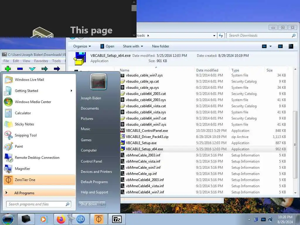Expand the Organize dropdown
The image size is (300, 225).
tap(82, 46)
